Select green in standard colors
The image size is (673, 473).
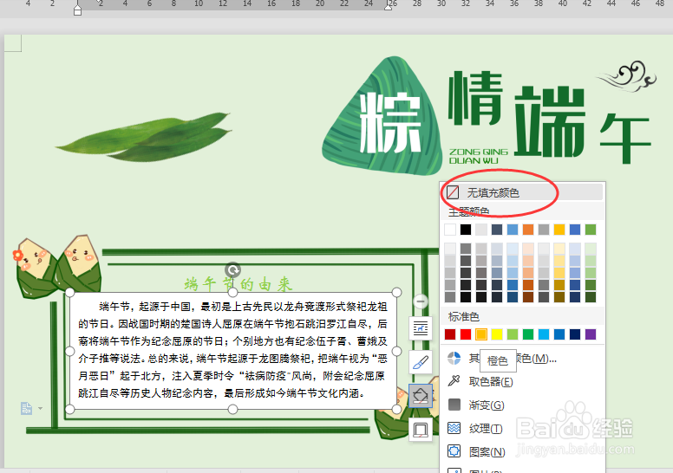tap(528, 334)
